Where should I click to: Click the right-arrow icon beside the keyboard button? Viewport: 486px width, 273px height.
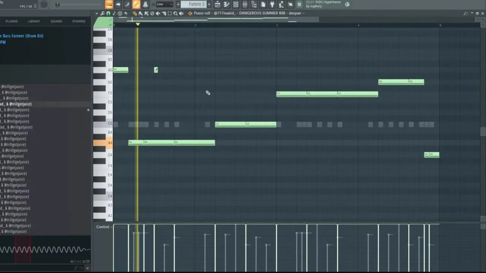pyautogui.click(x=118, y=4)
